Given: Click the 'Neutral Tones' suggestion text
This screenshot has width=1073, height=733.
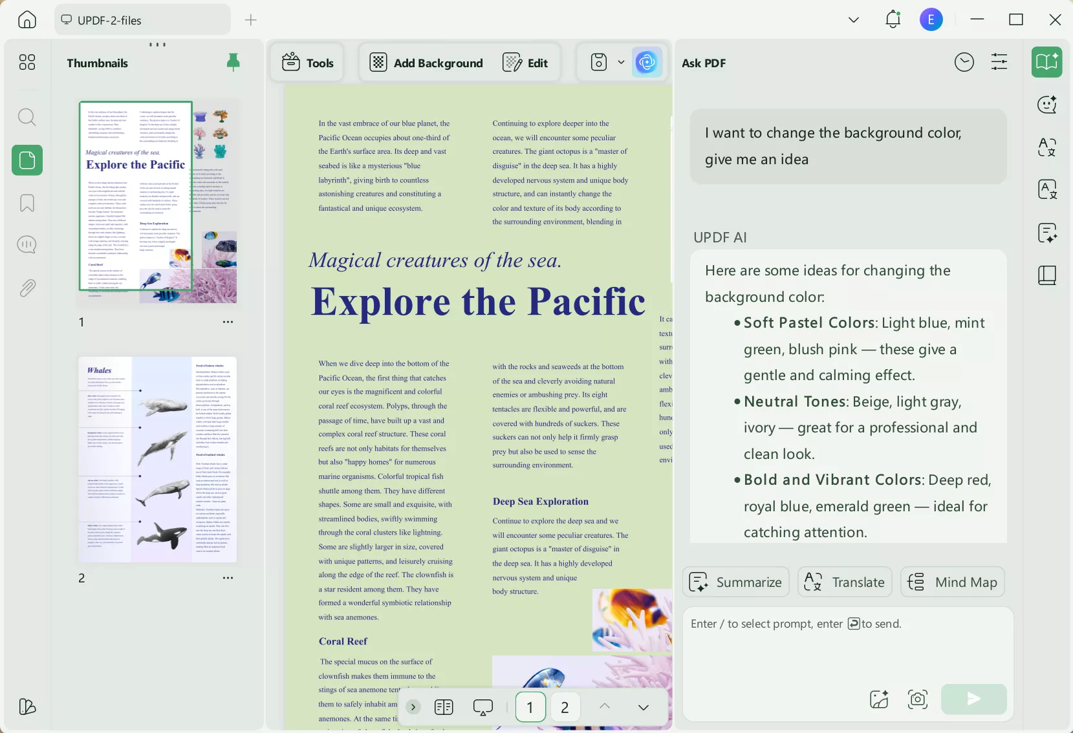Looking at the screenshot, I should pos(795,401).
